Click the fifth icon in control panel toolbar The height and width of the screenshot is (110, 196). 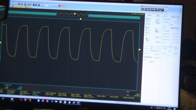(156, 9)
